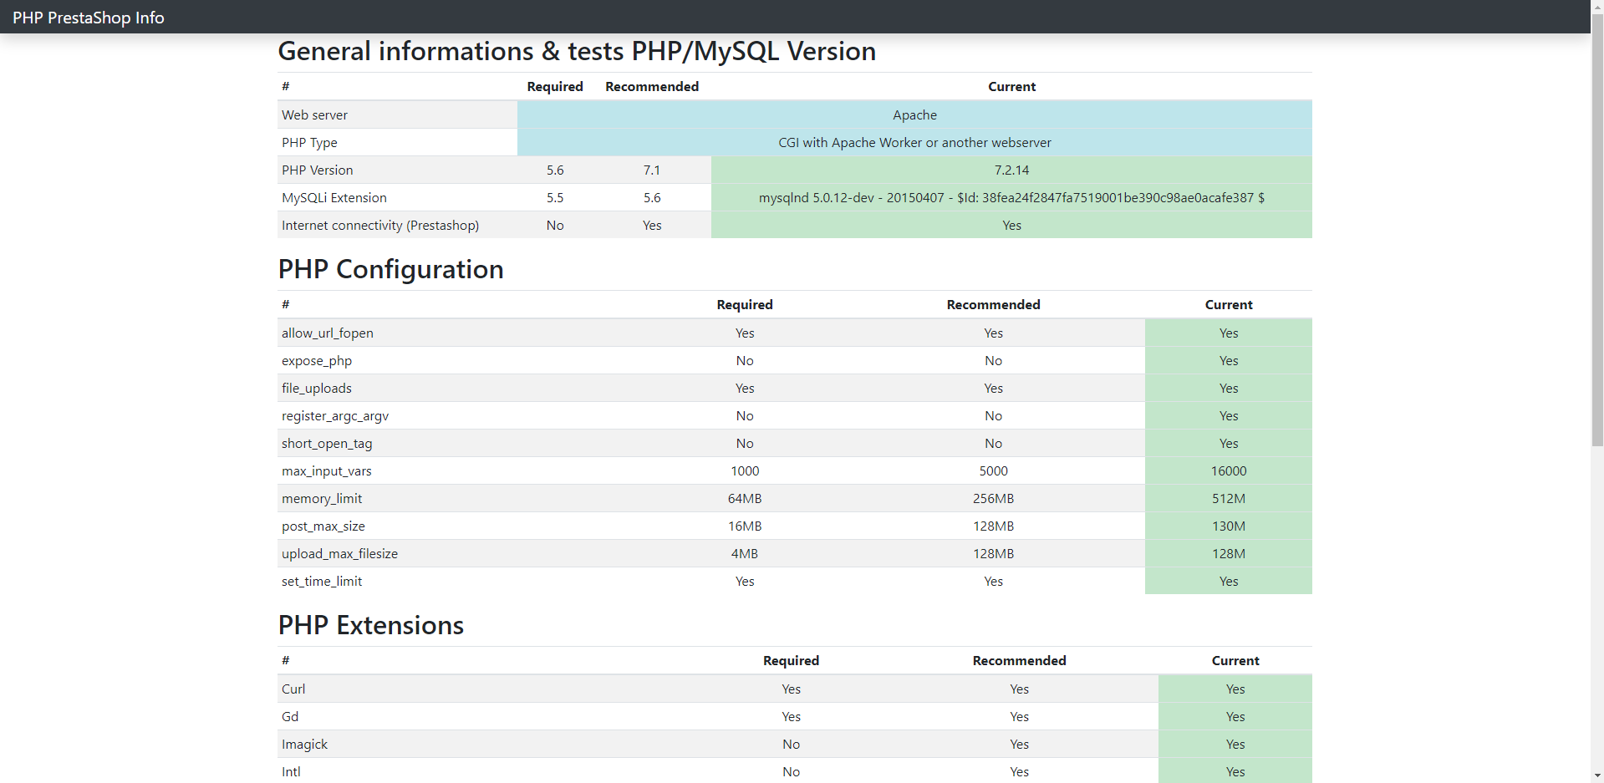Click the expose_php row label
This screenshot has width=1604, height=783.
316,360
